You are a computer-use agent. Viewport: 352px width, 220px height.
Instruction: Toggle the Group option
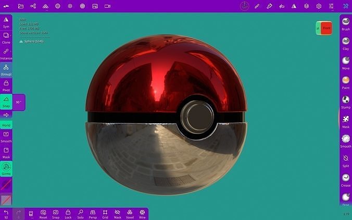pos(6,70)
